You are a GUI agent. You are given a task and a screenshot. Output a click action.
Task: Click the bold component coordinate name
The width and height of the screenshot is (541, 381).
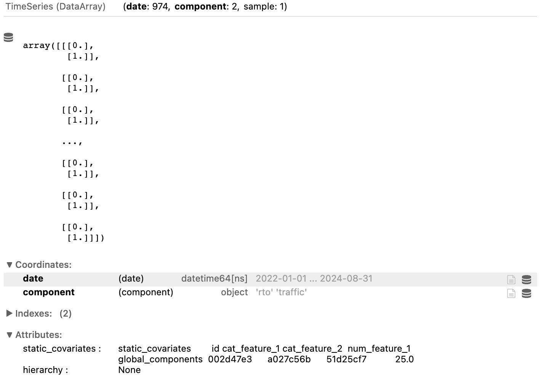[49, 292]
